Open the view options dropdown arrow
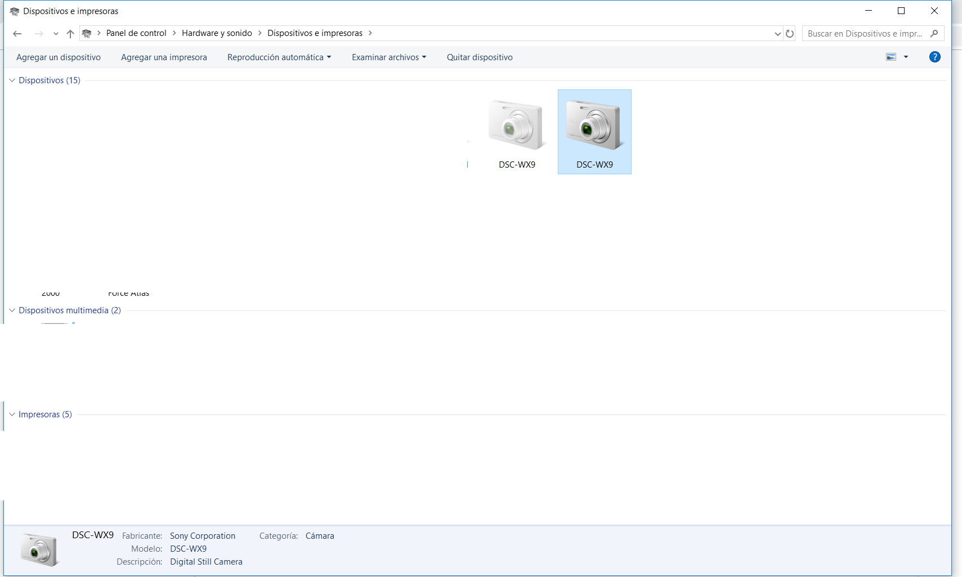Image resolution: width=962 pixels, height=577 pixels. [x=906, y=57]
